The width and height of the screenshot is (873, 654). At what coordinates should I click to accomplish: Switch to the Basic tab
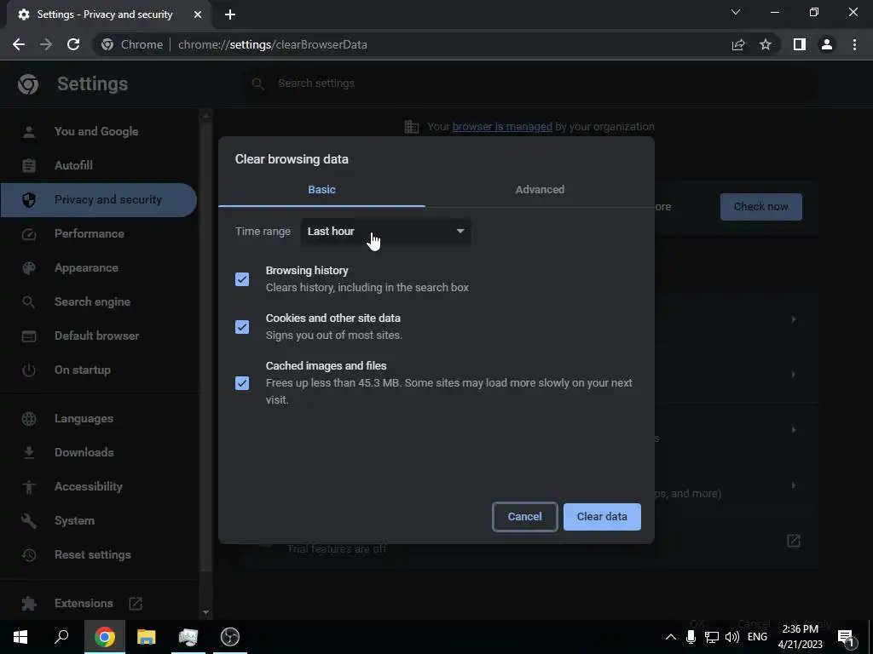click(321, 190)
